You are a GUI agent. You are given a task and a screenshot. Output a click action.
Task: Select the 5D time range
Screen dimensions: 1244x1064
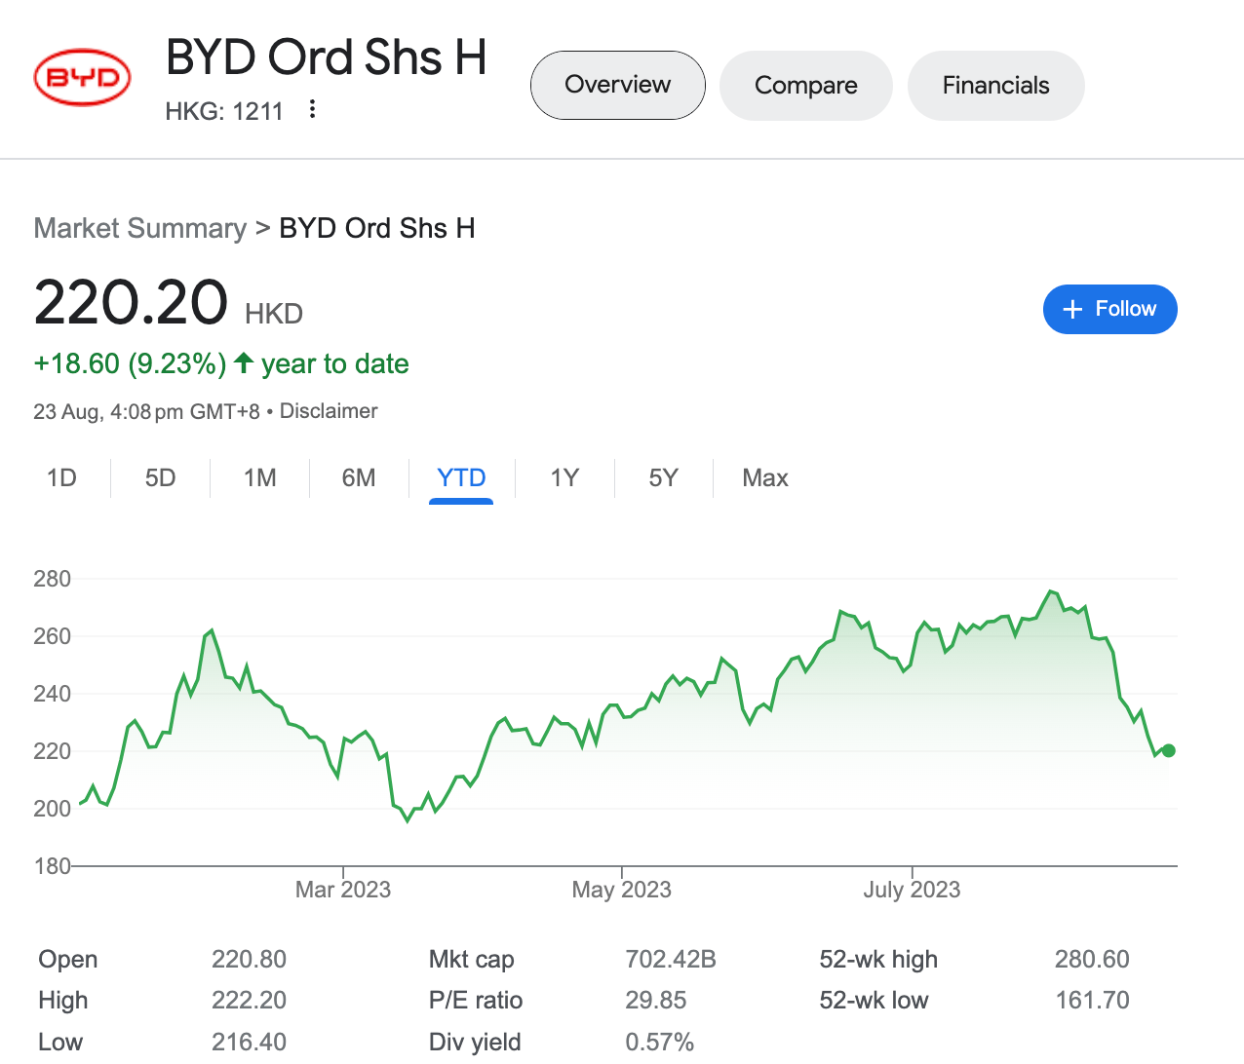161,477
